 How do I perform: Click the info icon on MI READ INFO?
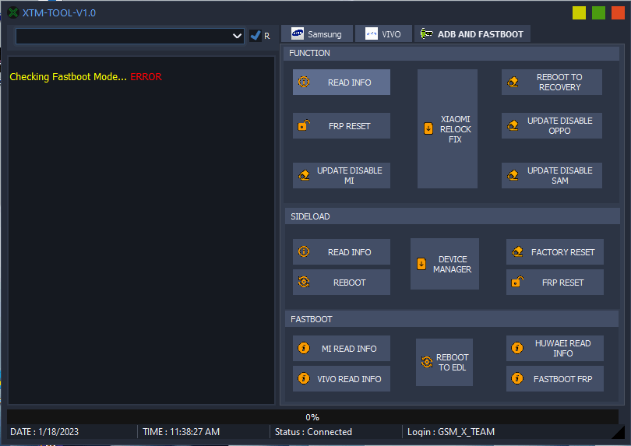[304, 348]
